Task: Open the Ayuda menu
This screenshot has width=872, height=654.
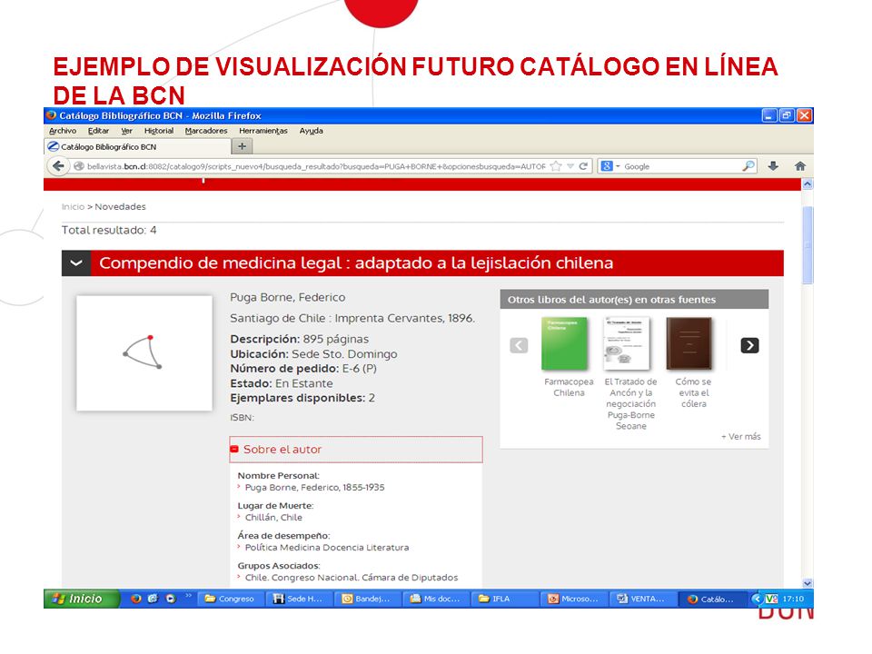Action: 311,131
